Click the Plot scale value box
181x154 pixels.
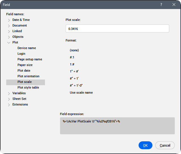pos(117,28)
